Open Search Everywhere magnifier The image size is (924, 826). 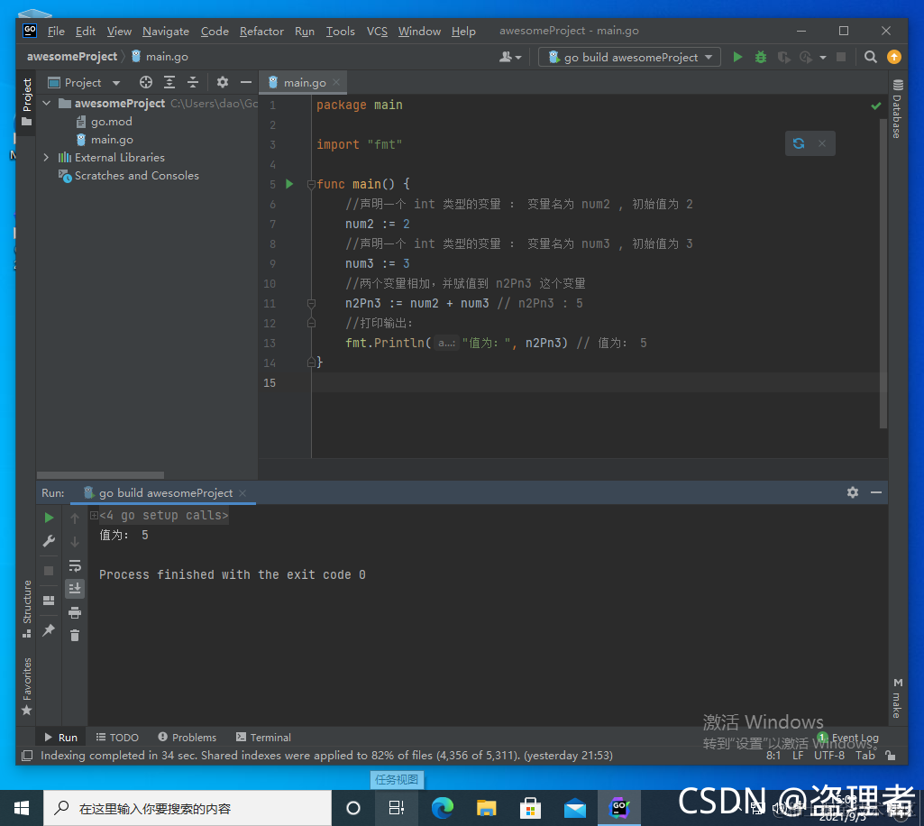[871, 57]
